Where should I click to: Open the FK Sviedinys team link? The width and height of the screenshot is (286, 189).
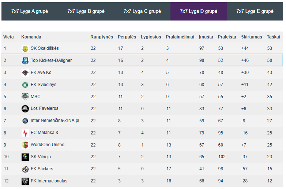coord(44,85)
